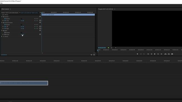The width and height of the screenshot is (182, 102).
Task: Step back one frame
Action: [152, 54]
